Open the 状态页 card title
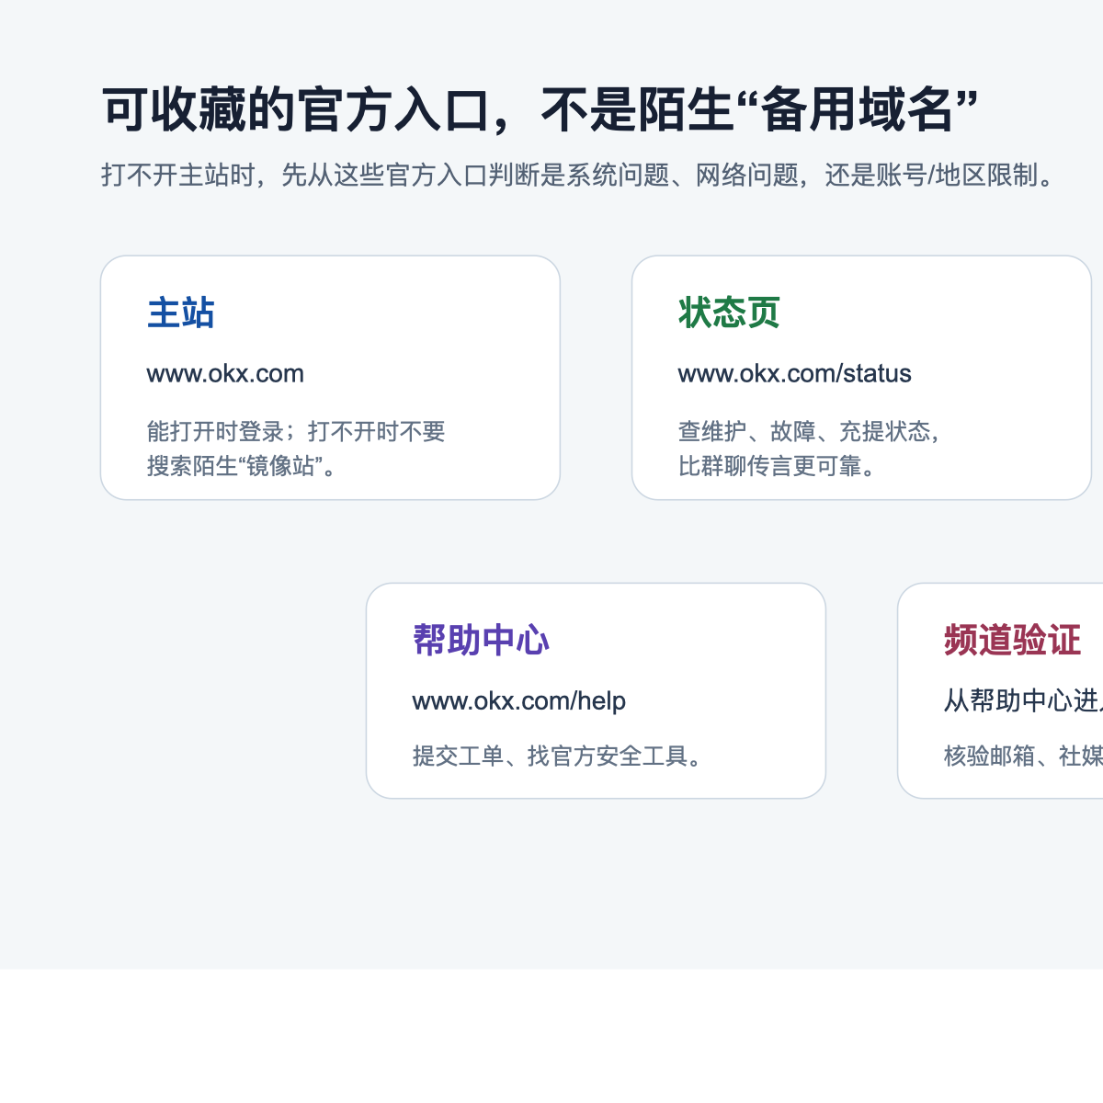The image size is (1103, 1103). pyautogui.click(x=729, y=313)
